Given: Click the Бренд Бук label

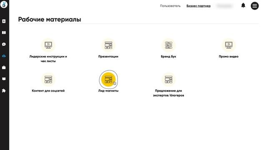Looking at the screenshot, I should pyautogui.click(x=169, y=57).
